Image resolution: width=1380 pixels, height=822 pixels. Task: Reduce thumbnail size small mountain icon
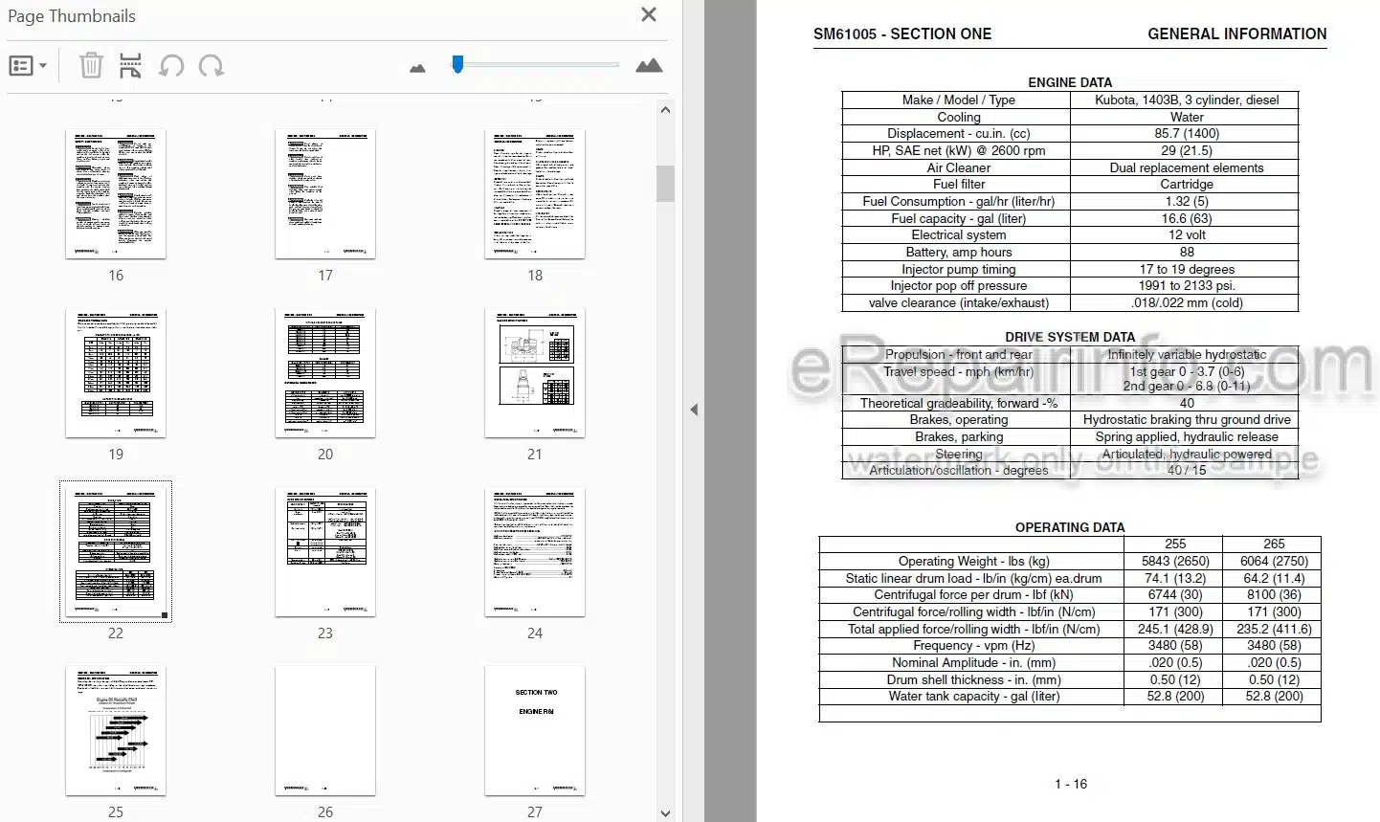point(417,68)
